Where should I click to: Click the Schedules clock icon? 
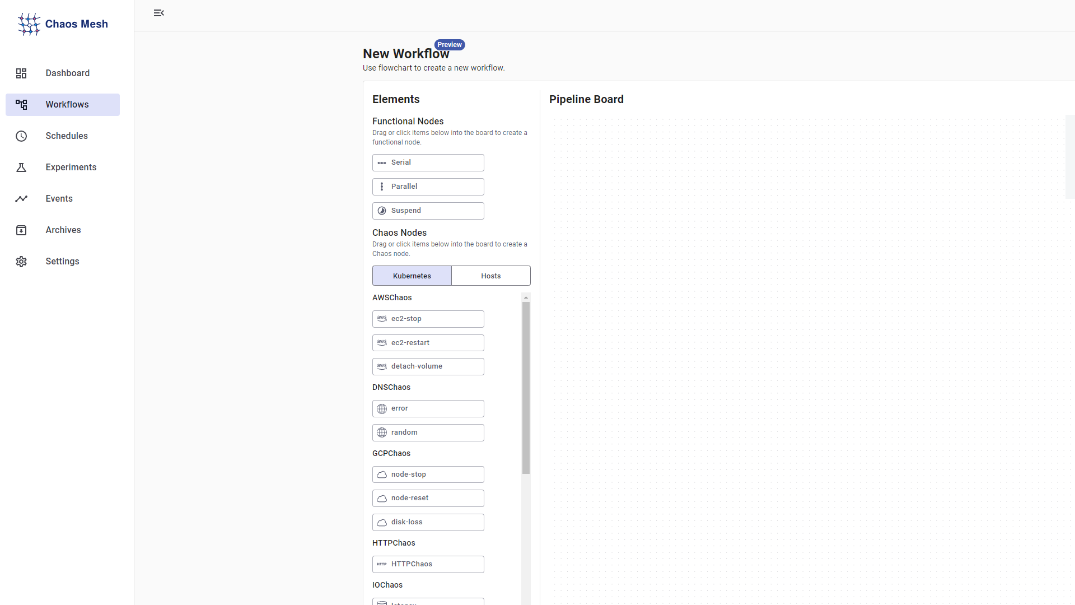21,136
